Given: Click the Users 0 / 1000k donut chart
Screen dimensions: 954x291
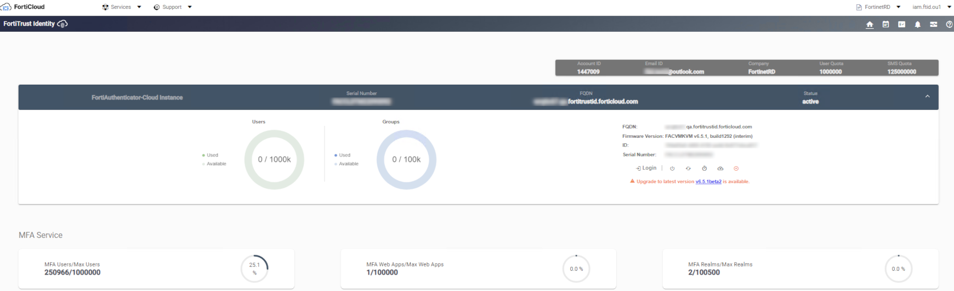Looking at the screenshot, I should [274, 160].
